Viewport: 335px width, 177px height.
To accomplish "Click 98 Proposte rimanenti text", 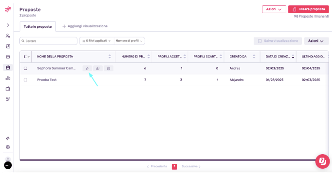I will [x=311, y=16].
